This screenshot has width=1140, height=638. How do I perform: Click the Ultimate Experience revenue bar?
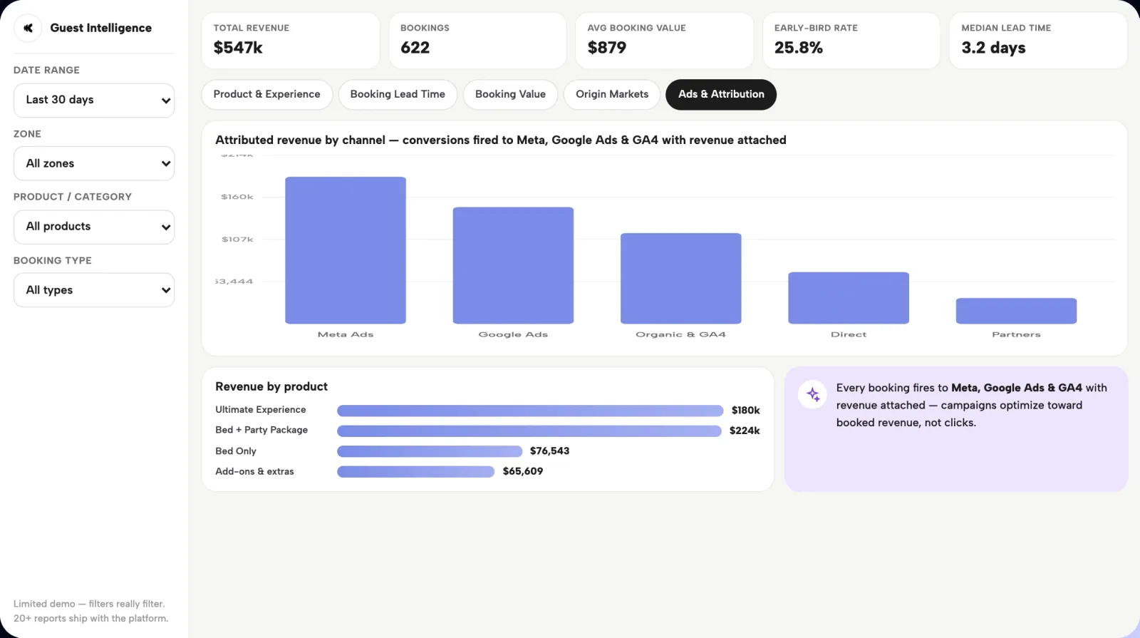530,411
